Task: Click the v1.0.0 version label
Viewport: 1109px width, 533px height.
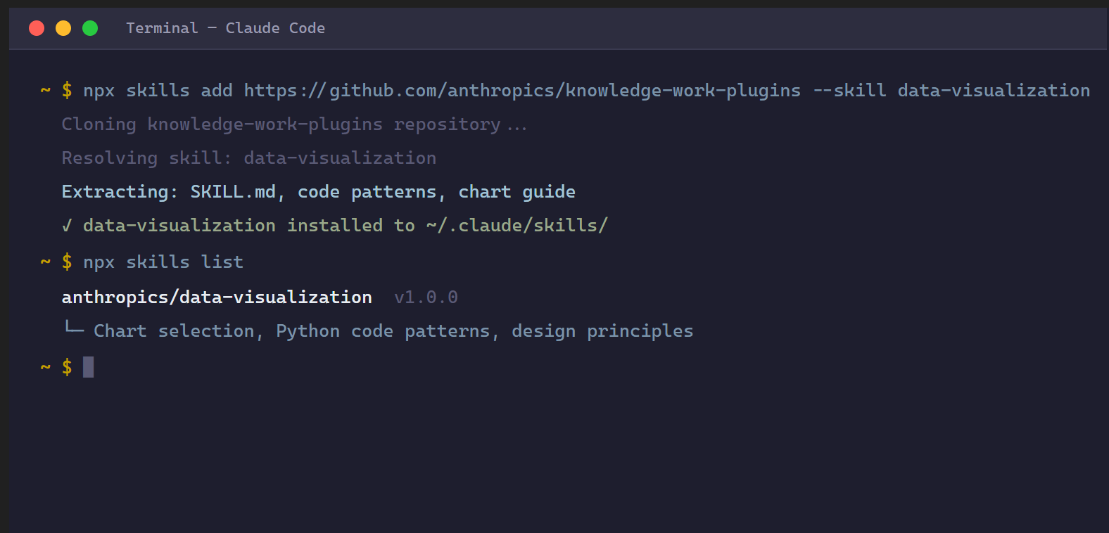Action: click(x=426, y=297)
